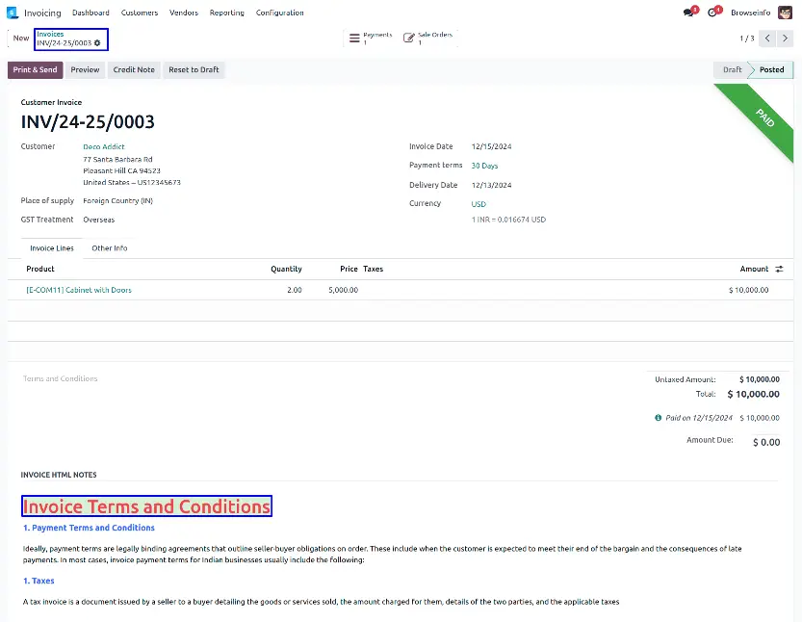Click the payment info icon beside Paid on
This screenshot has height=622, width=802.
659,418
